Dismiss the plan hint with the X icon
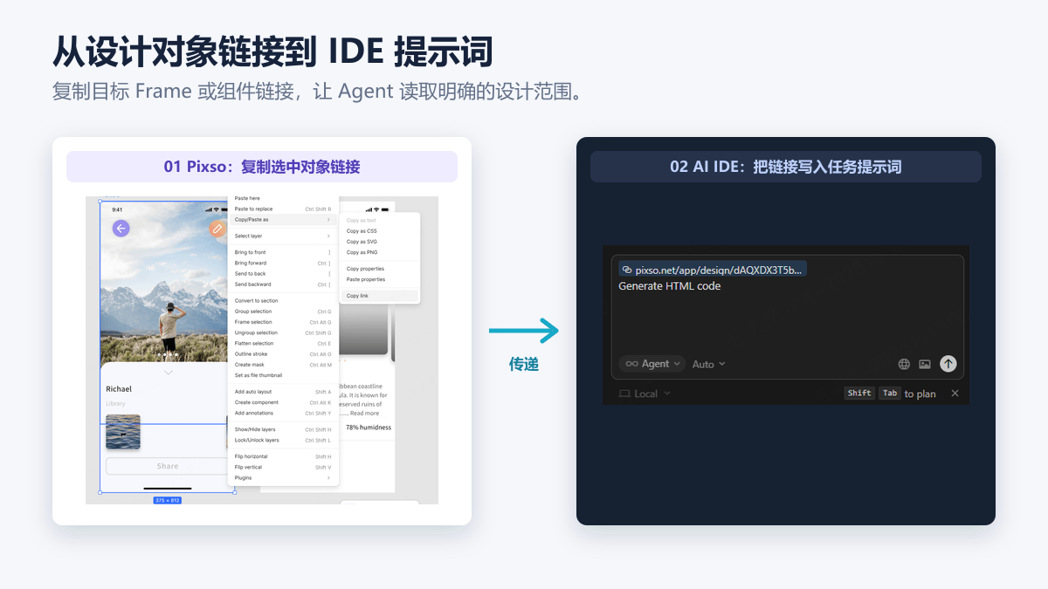The height and width of the screenshot is (589, 1048). coord(955,394)
